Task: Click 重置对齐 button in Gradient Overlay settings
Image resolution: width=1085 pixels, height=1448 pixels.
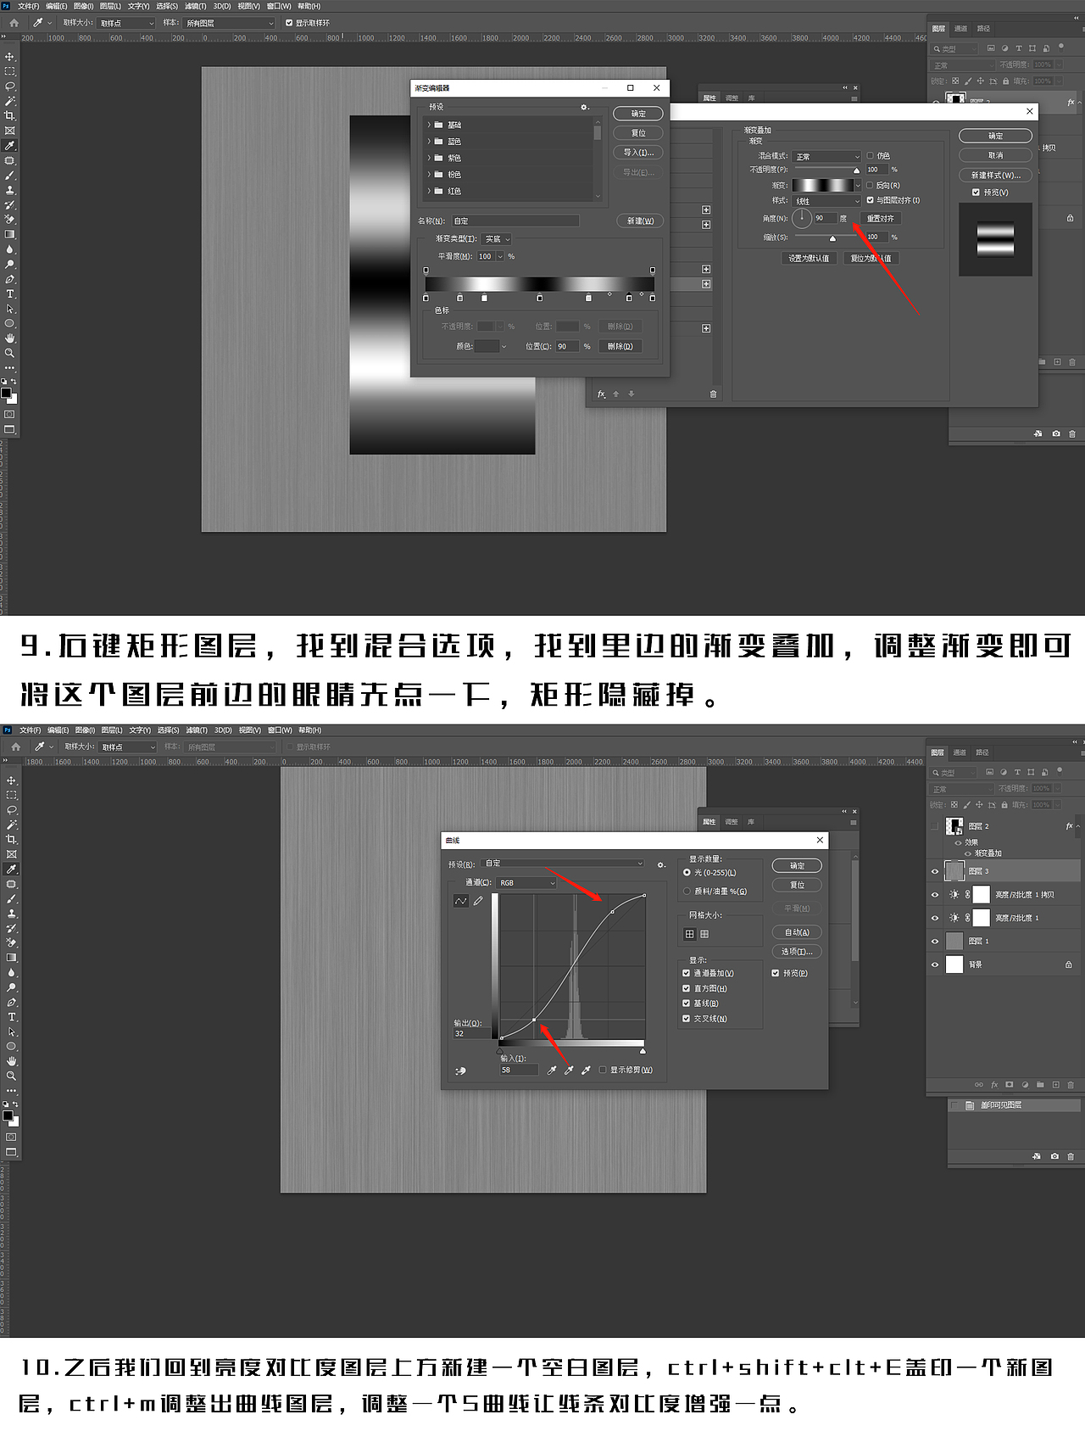Action: 881,218
